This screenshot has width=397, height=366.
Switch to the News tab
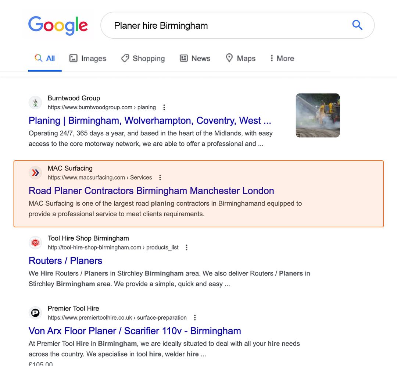(195, 58)
